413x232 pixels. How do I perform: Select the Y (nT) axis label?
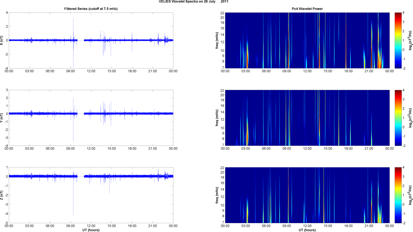(2, 118)
